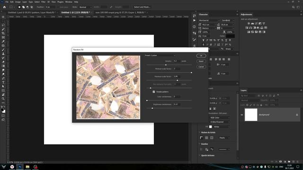Image resolution: width=303 pixels, height=170 pixels.
Task: Click OK in Random Fill dialog
Action: click(x=201, y=56)
